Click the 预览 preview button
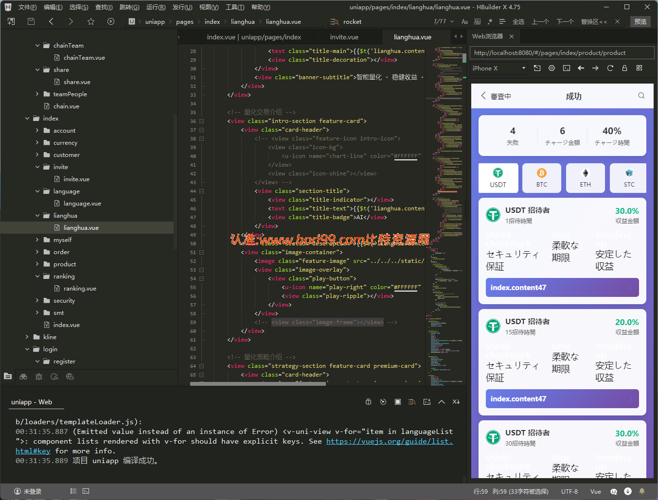Screen dimensions: 658x500 click(640, 21)
